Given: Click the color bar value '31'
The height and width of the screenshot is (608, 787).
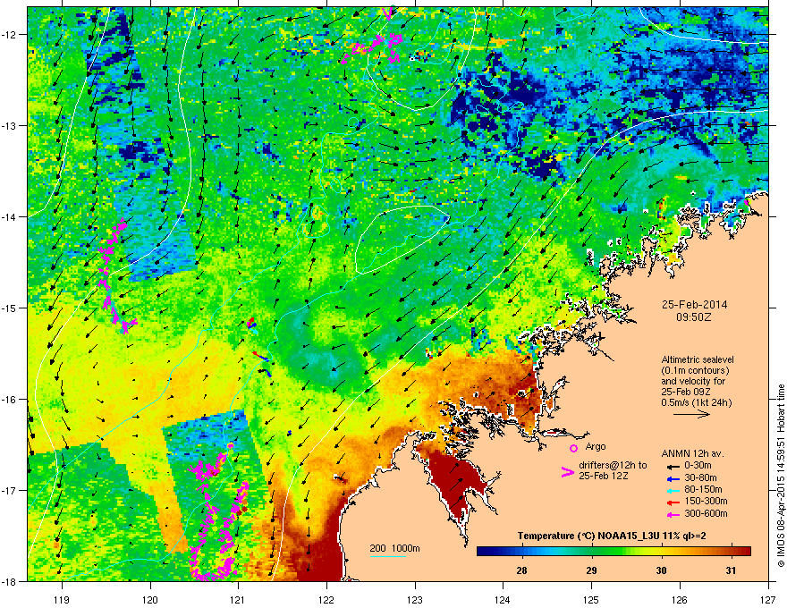Looking at the screenshot, I should point(732,570).
